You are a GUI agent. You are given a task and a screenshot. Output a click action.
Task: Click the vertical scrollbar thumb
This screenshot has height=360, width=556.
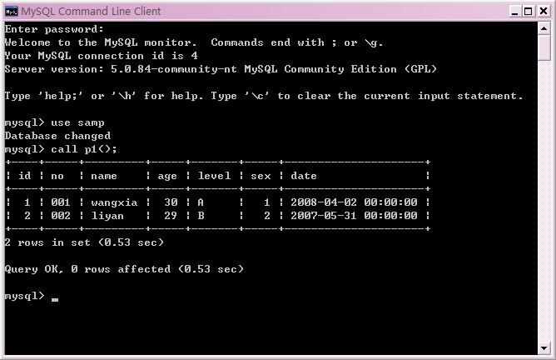(x=544, y=48)
